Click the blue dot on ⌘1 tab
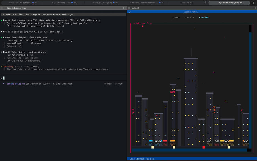The height and width of the screenshot is (161, 257). point(33,3)
